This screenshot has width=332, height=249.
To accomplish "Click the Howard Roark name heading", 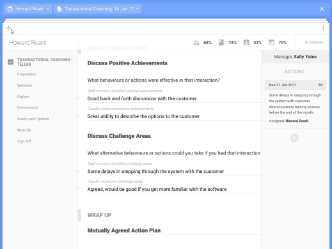I will click(28, 43).
